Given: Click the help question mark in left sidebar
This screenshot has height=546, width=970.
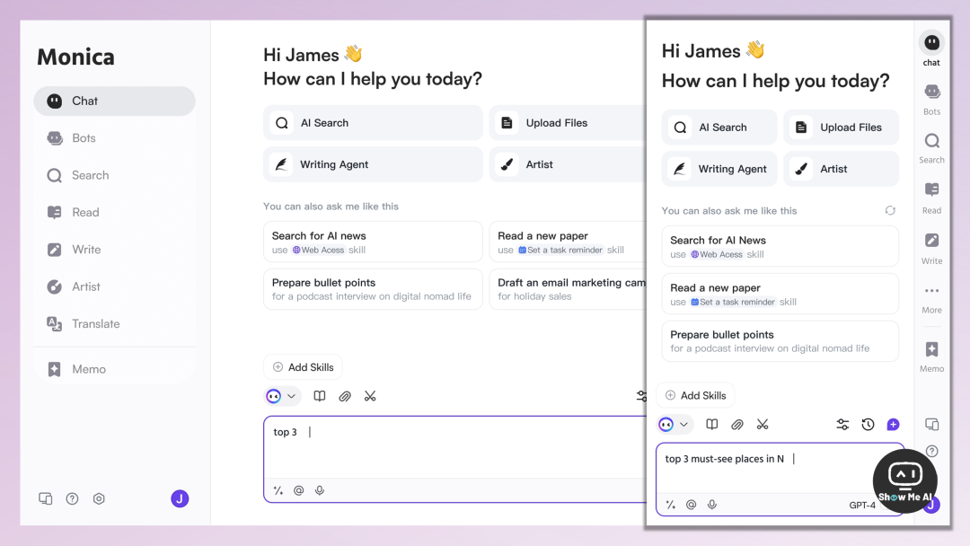Looking at the screenshot, I should click(73, 498).
